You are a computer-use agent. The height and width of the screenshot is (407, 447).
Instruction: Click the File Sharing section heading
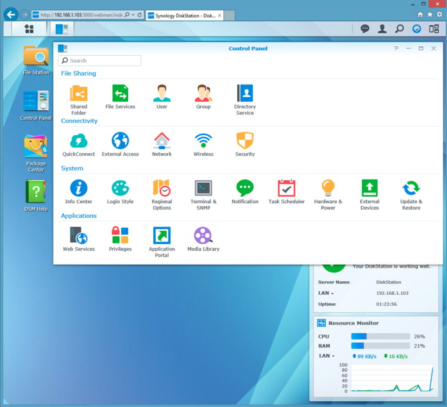(x=78, y=74)
